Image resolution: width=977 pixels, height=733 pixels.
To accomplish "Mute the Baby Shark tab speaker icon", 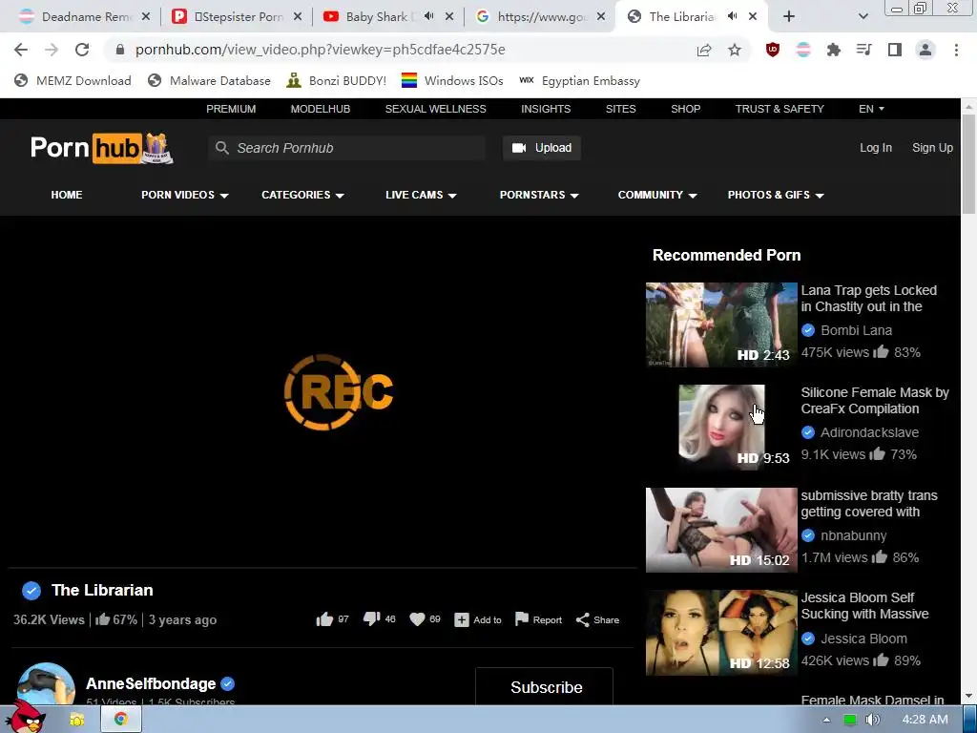I will pyautogui.click(x=429, y=16).
